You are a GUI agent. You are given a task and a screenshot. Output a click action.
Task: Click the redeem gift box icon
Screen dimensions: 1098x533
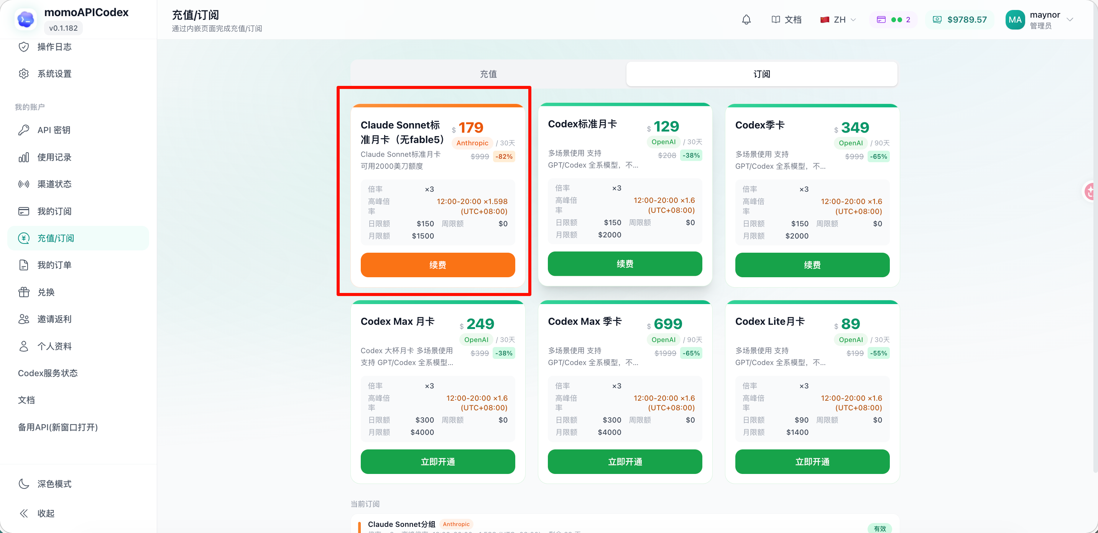[x=24, y=292]
